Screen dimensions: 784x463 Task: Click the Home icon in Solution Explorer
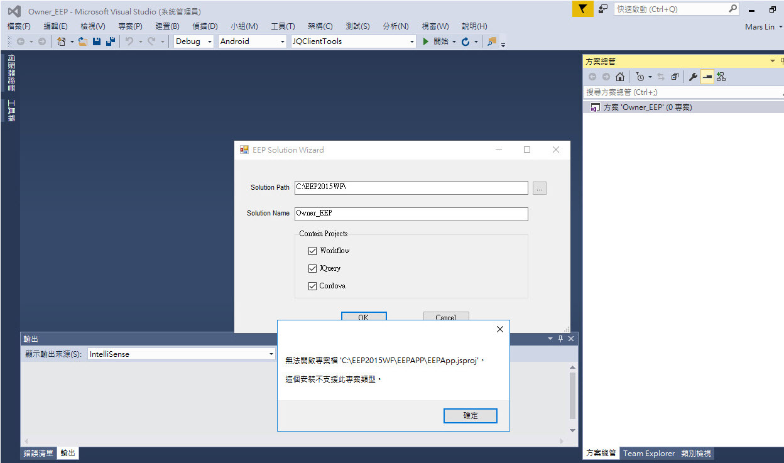coord(620,77)
